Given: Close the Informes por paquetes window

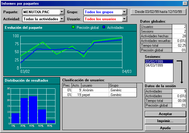Looking at the screenshot, I should coord(185,4).
